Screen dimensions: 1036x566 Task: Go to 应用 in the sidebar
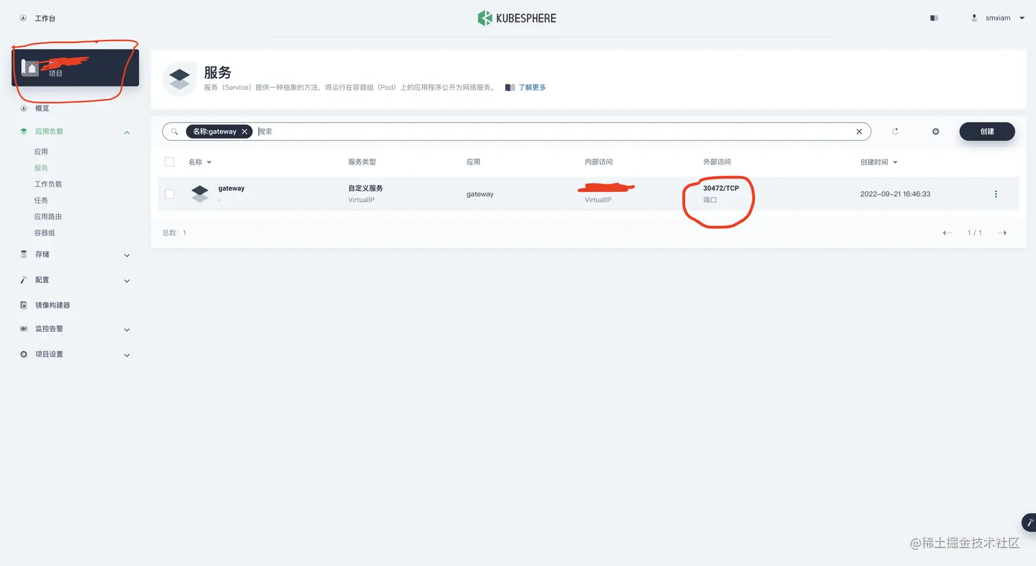(x=41, y=151)
